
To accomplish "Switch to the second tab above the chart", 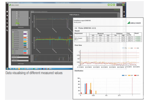I will [37, 12].
